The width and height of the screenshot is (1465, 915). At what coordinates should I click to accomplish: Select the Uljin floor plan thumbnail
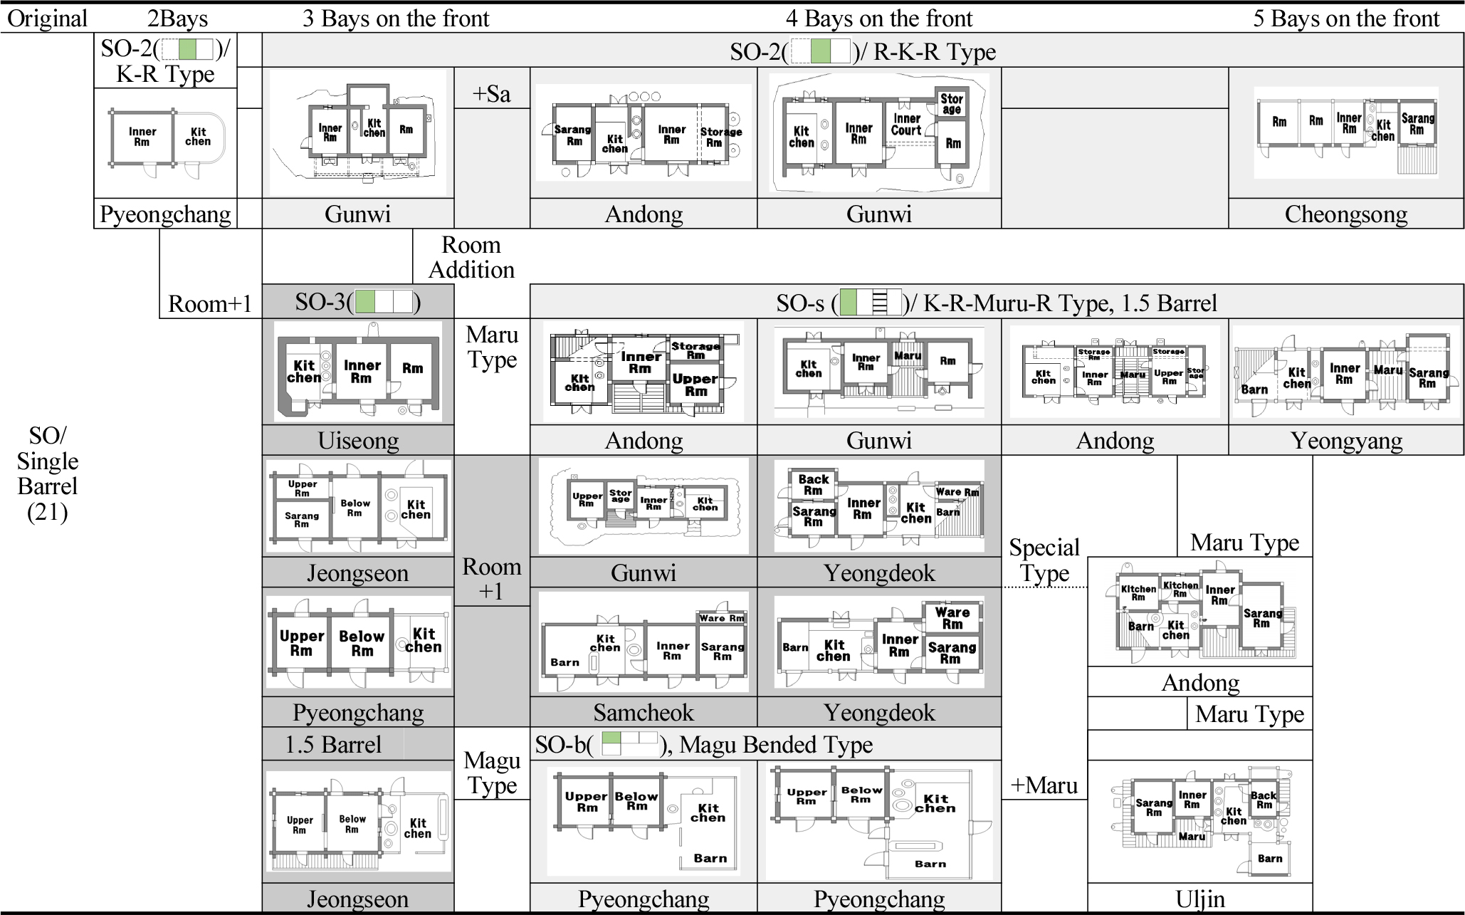pyautogui.click(x=1200, y=822)
